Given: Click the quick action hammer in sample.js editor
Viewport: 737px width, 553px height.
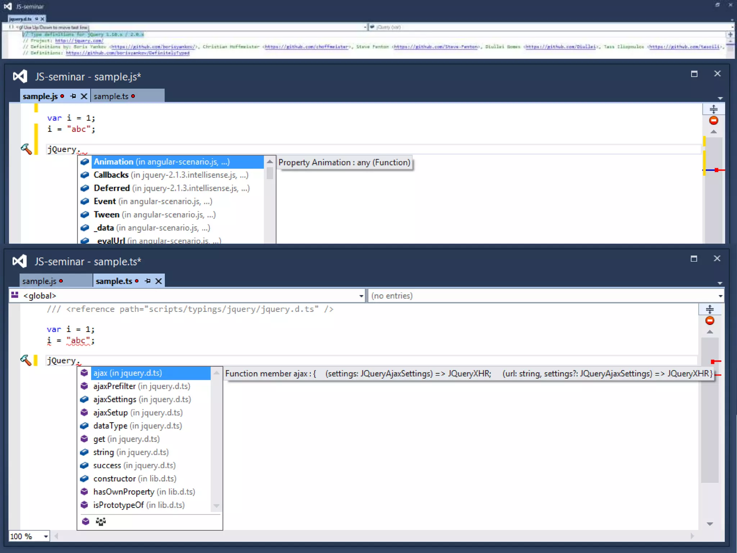Looking at the screenshot, I should coord(26,149).
